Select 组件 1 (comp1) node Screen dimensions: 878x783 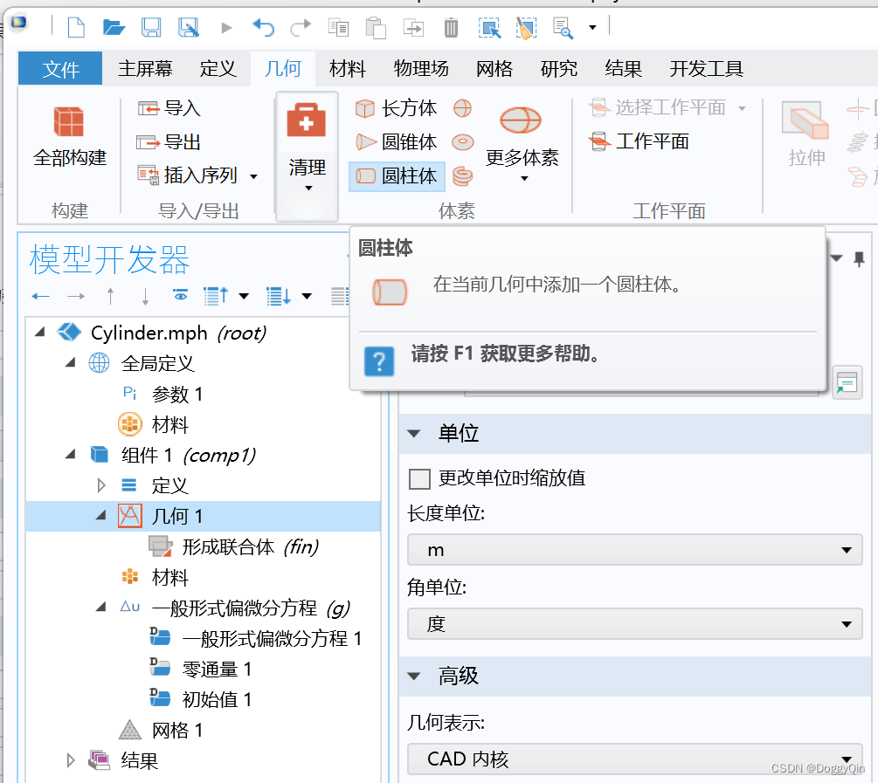click(188, 455)
